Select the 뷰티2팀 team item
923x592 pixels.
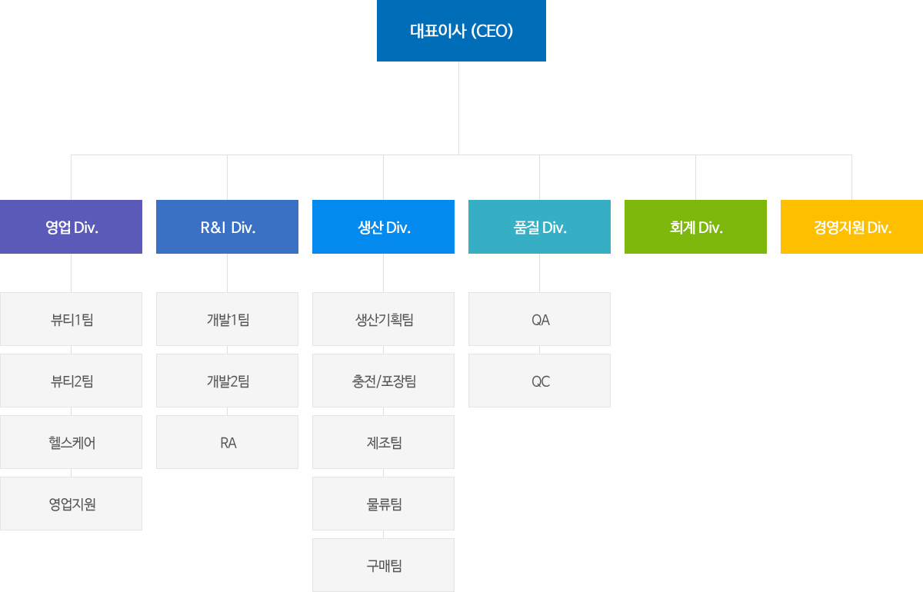coord(71,381)
